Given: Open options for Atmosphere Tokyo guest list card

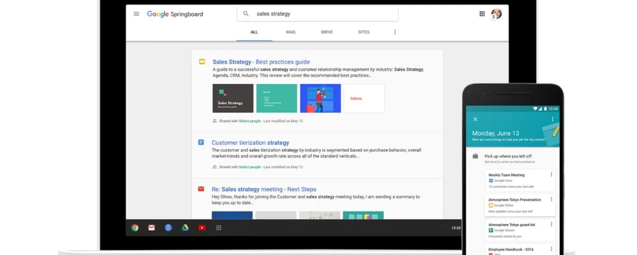Looking at the screenshot, I should pos(551,224).
